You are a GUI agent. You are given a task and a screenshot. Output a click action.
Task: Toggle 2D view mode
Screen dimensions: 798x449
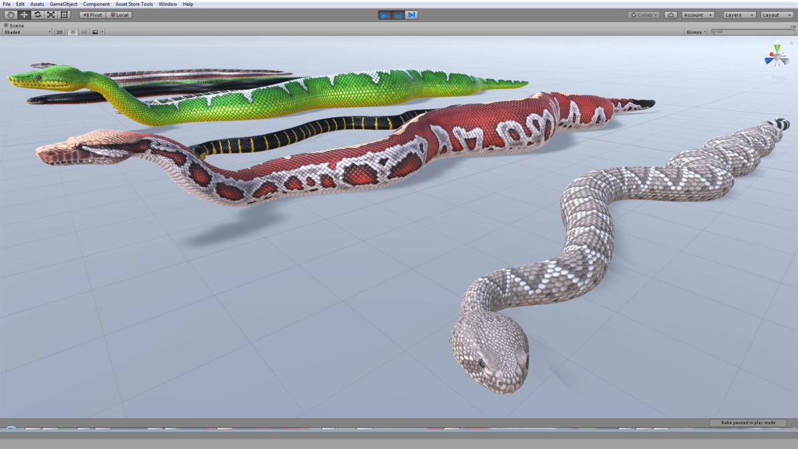58,31
